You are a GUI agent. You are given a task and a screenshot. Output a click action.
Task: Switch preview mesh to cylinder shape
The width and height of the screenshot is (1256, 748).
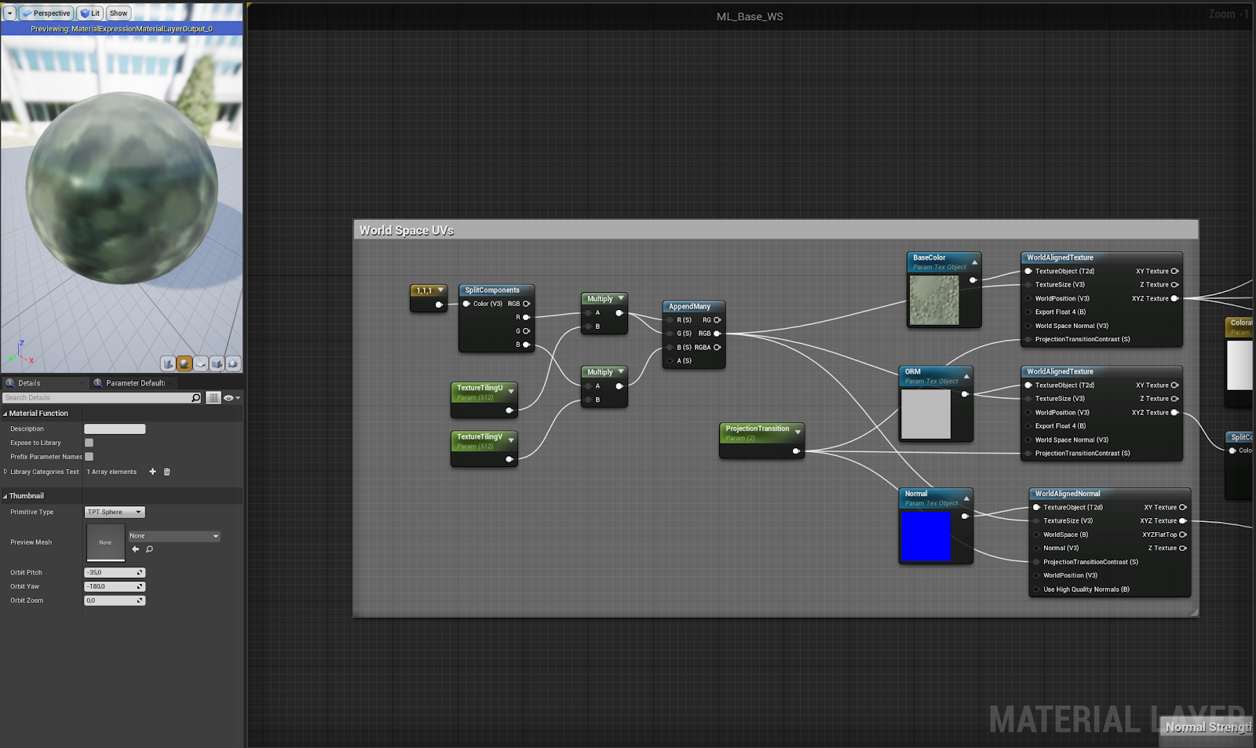[168, 363]
